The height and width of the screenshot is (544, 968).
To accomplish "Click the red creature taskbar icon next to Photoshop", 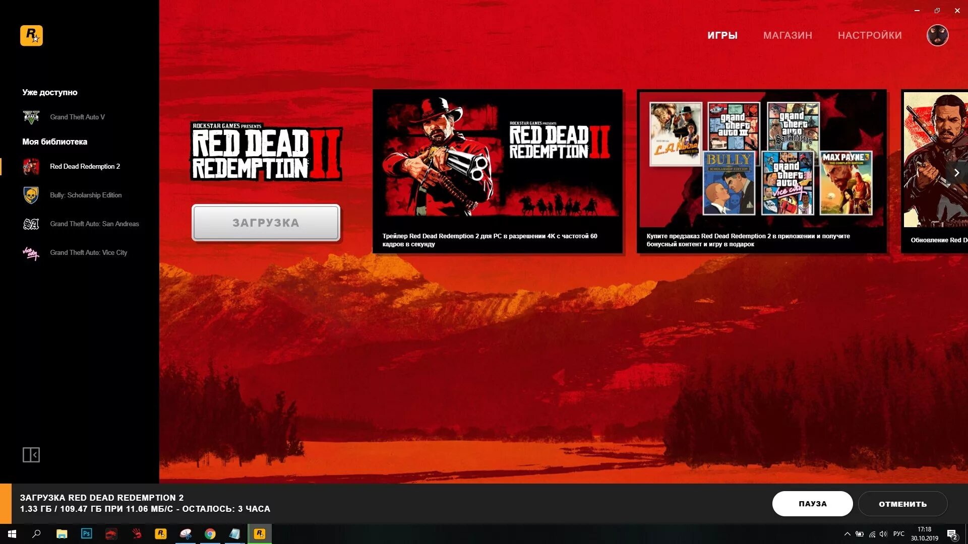I will tap(111, 534).
